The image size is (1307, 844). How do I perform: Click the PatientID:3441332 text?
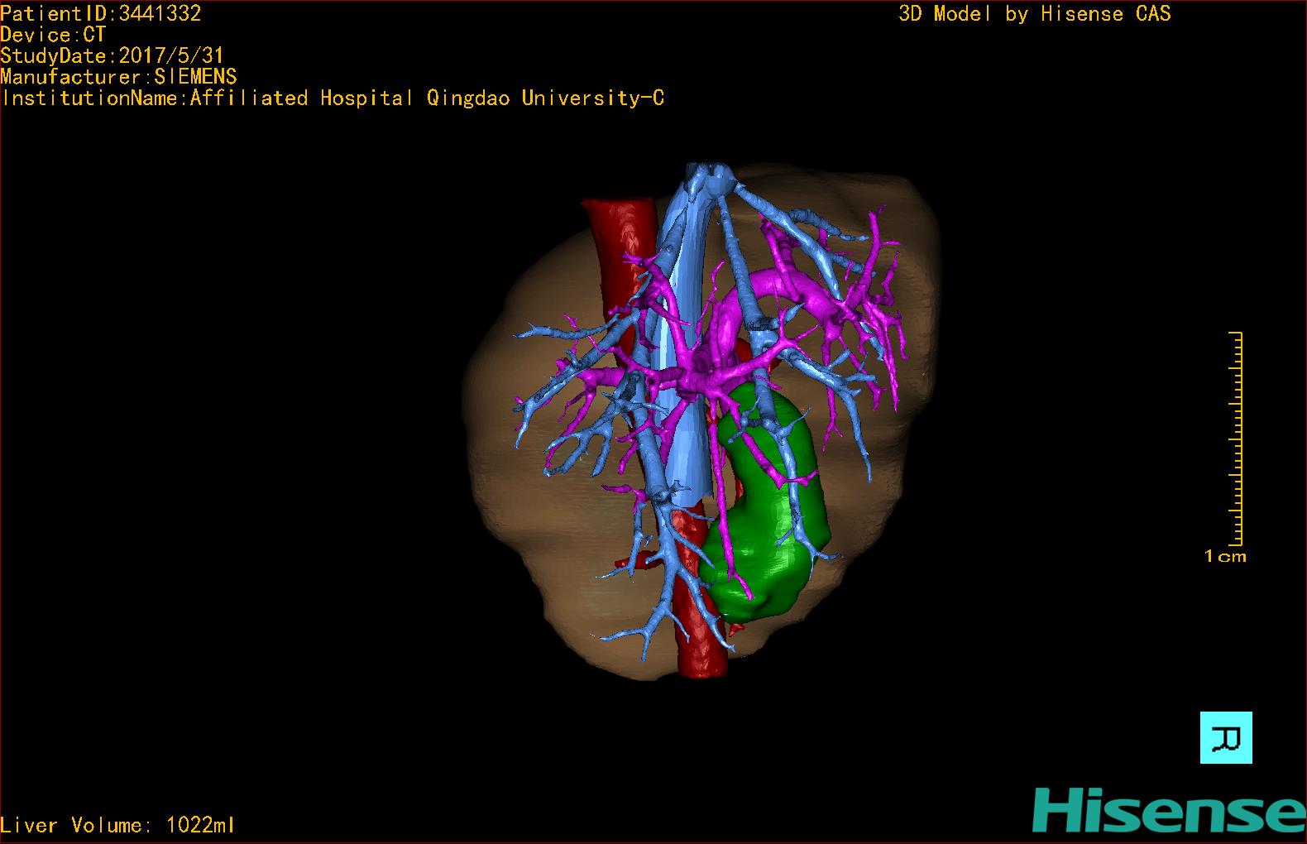pos(101,13)
